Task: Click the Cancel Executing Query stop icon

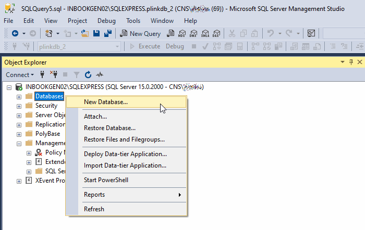Action: (x=193, y=46)
